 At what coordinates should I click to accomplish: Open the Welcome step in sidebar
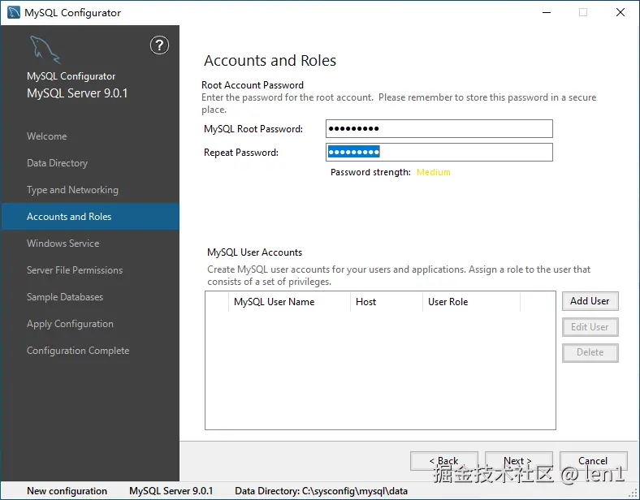click(x=47, y=136)
